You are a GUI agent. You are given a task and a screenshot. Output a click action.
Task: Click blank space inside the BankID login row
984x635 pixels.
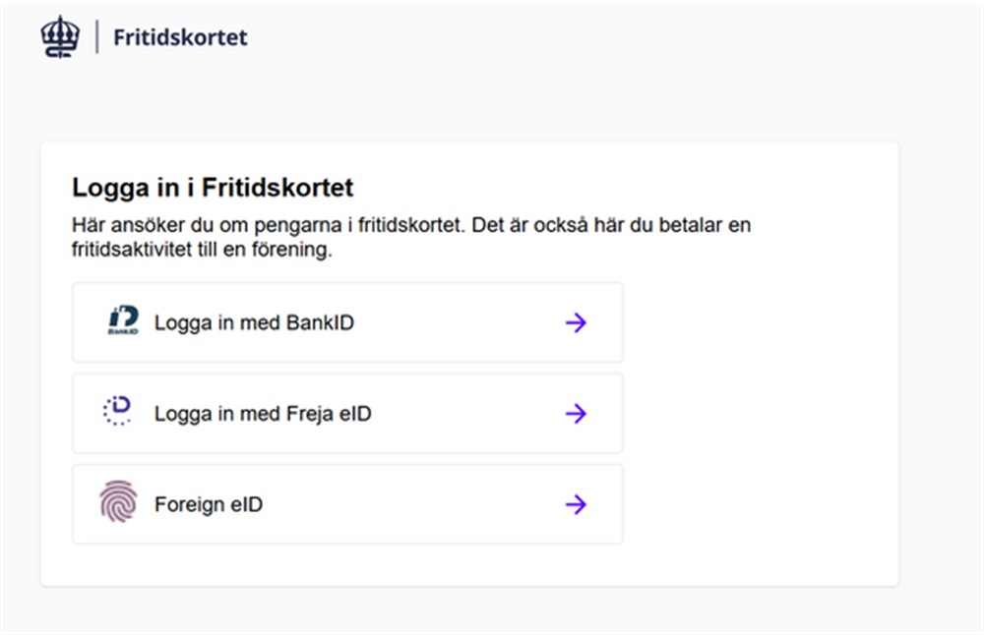click(453, 322)
